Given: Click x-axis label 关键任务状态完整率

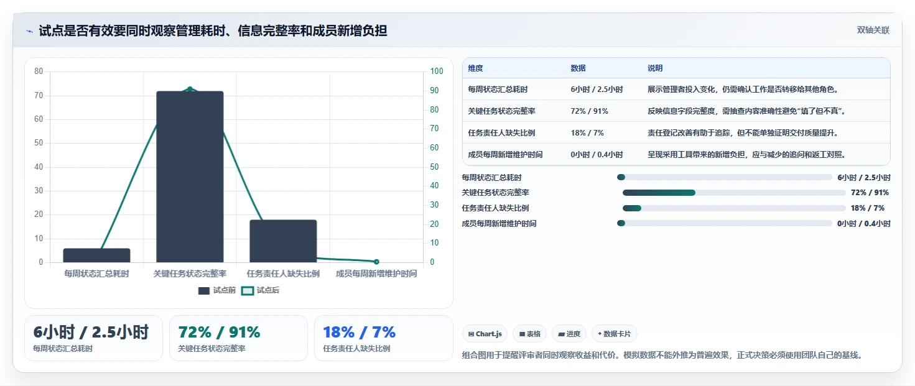Looking at the screenshot, I should (x=190, y=273).
